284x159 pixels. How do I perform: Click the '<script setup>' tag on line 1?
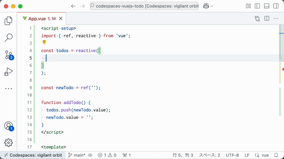tap(59, 28)
